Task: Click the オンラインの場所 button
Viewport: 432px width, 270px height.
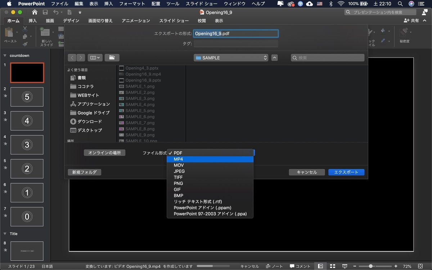Action: pos(105,153)
